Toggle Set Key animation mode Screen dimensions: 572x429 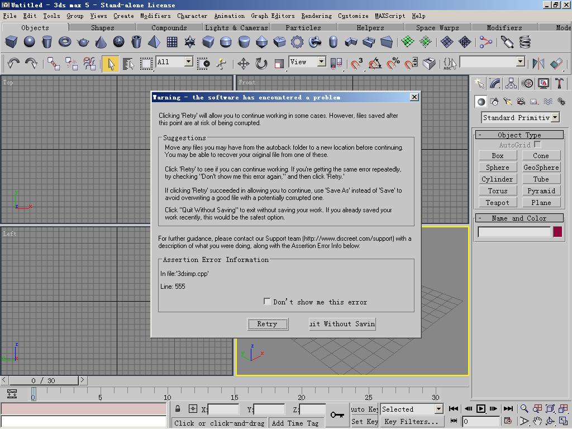(364, 421)
